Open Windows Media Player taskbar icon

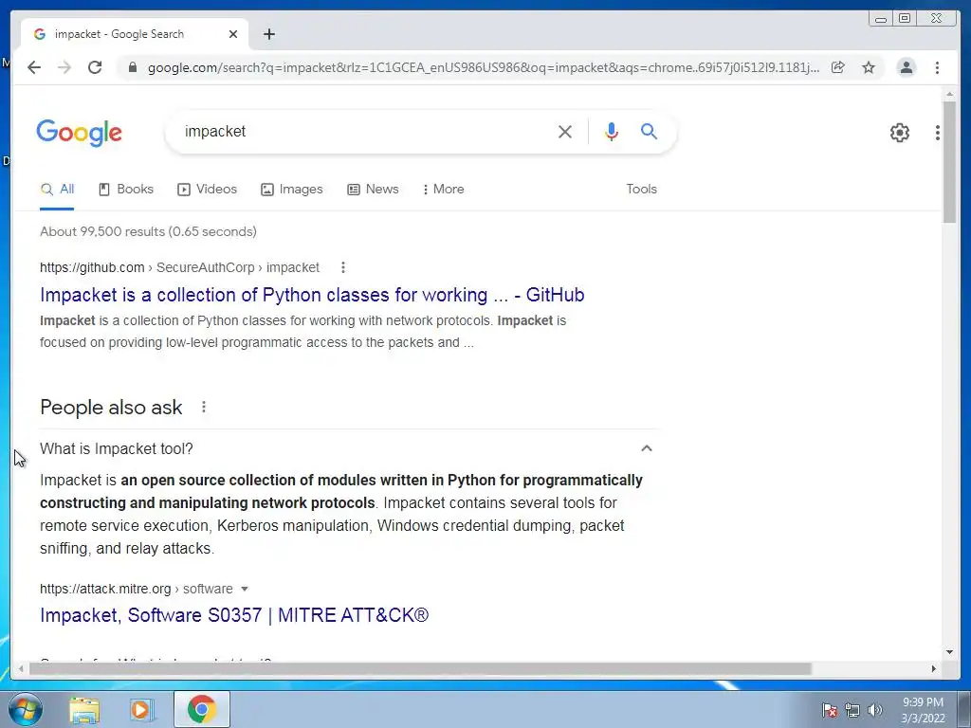[x=140, y=709]
